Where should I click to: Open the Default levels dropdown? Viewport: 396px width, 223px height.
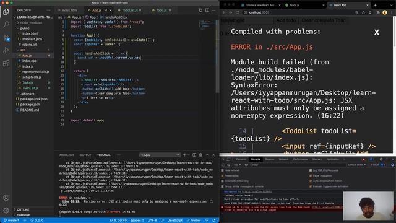pyautogui.click(x=357, y=165)
